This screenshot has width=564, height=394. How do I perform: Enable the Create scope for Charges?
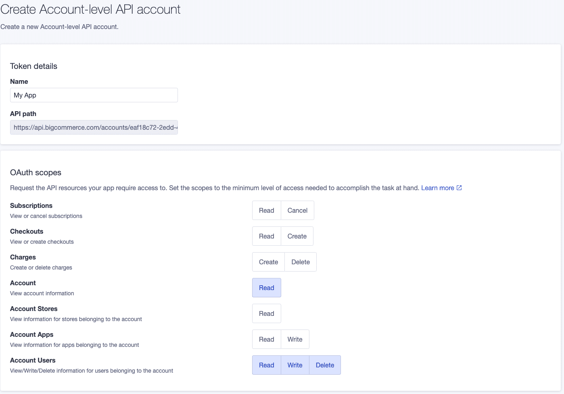coord(268,261)
